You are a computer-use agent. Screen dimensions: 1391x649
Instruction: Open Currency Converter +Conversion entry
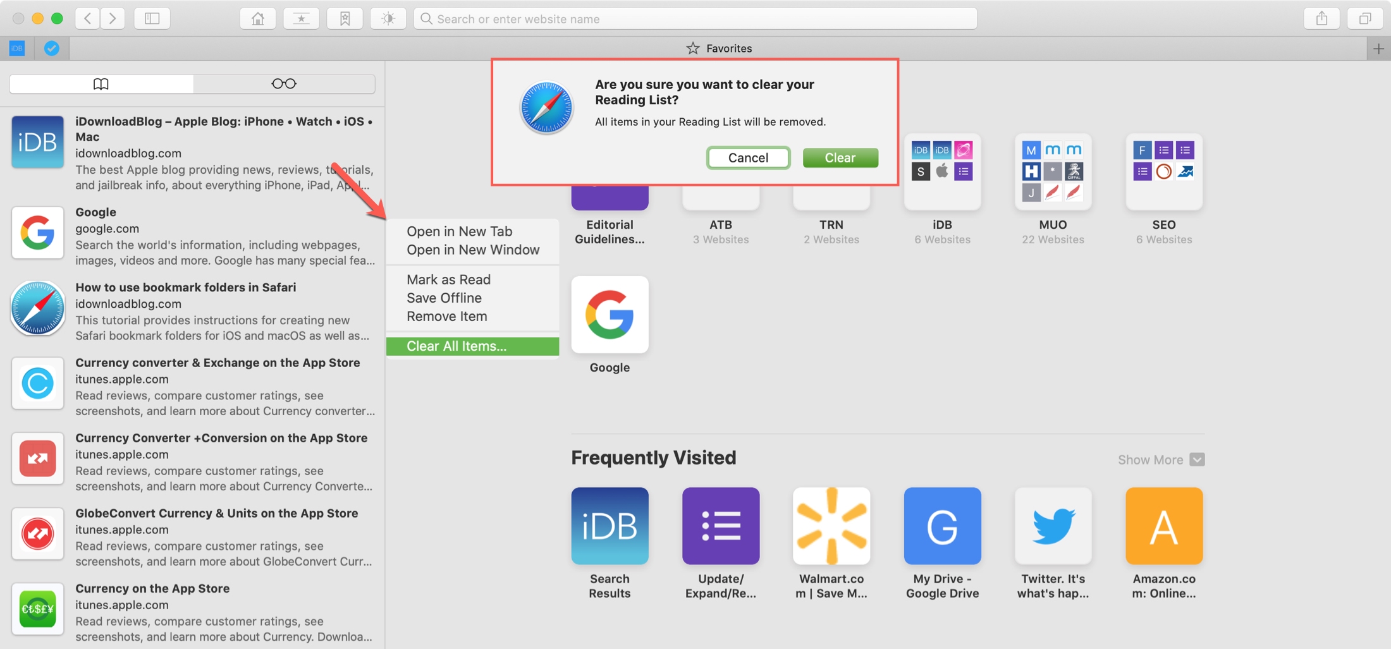pos(192,461)
